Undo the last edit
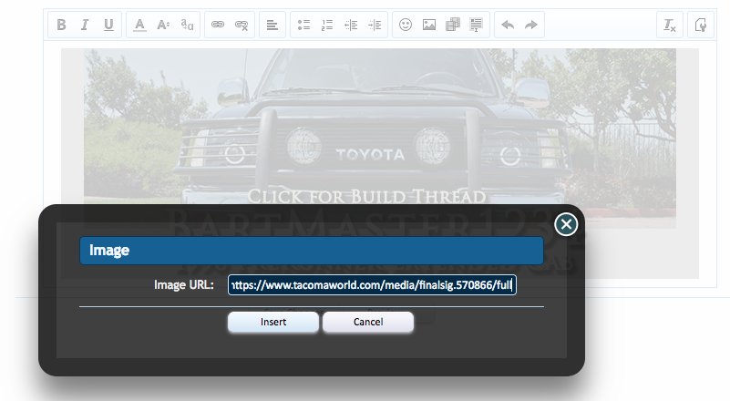The height and width of the screenshot is (401, 730). pyautogui.click(x=508, y=25)
